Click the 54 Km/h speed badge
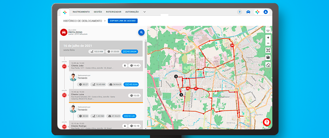Screen dimensions: 329x138 115,85
